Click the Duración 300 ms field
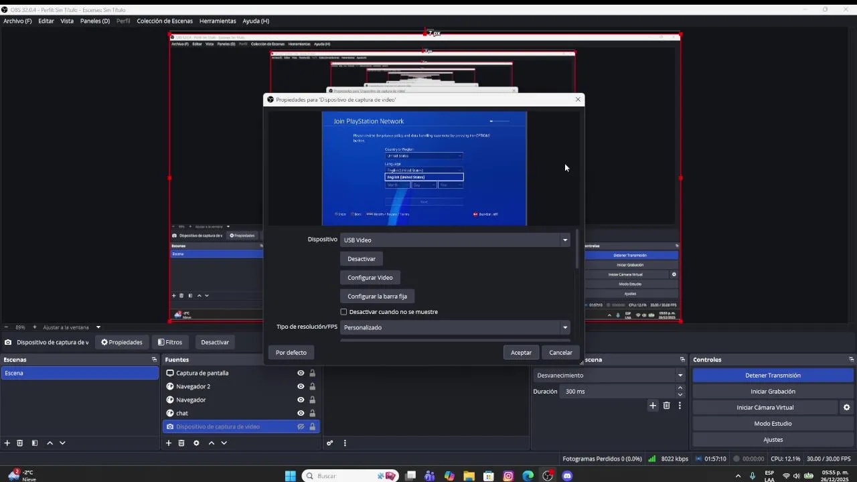The height and width of the screenshot is (482, 857). (619, 392)
